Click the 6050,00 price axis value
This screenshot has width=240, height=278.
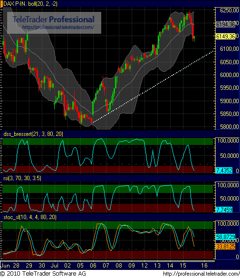(x=230, y=62)
